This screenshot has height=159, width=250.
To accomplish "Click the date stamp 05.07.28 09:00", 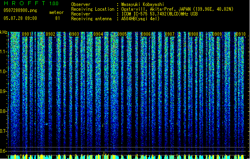I will coord(20,18).
